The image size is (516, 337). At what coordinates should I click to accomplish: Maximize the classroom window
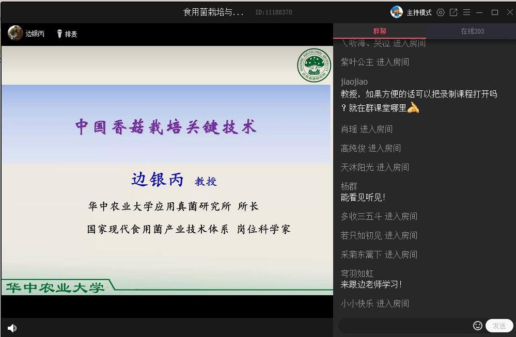pos(495,12)
